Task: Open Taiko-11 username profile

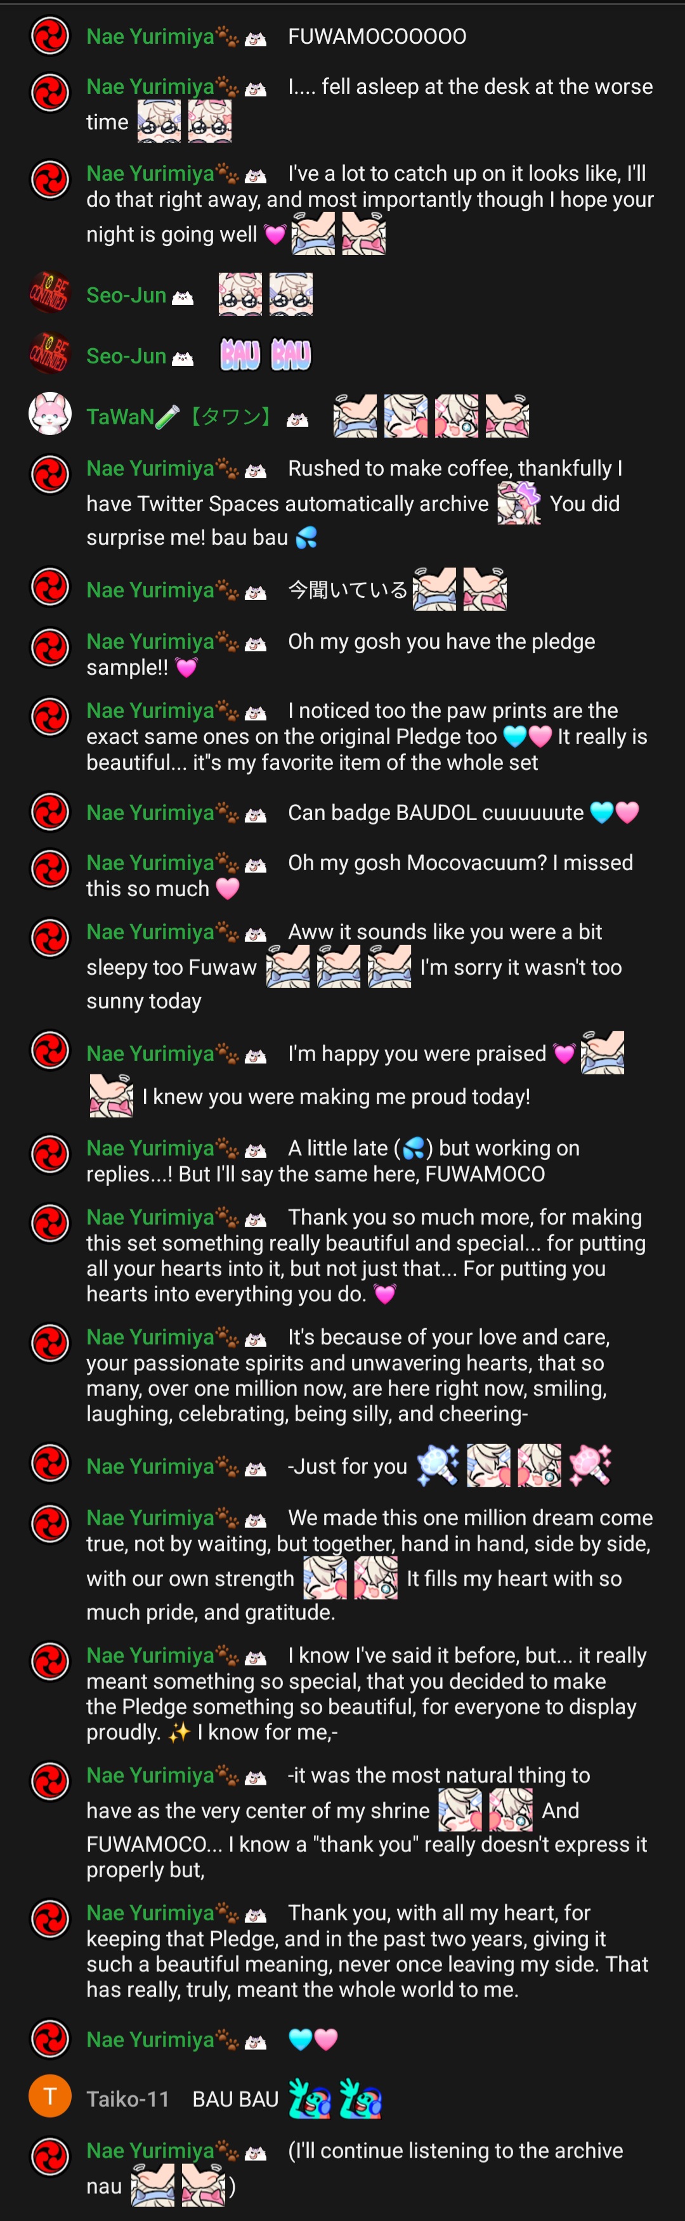Action: tap(127, 2099)
